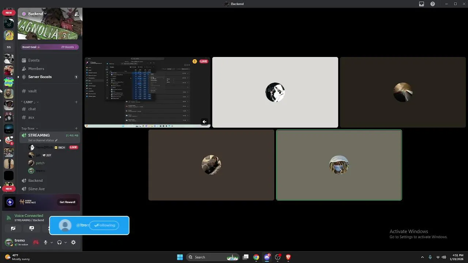Image resolution: width=468 pixels, height=263 pixels.
Task: Open Task View on taskbar
Action: point(246,257)
